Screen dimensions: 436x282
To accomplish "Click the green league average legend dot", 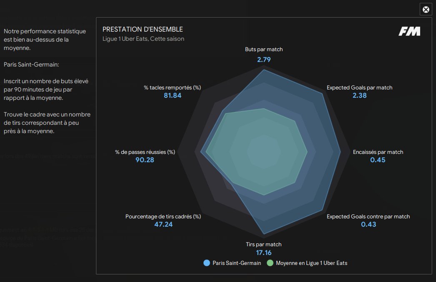I will 270,263.
